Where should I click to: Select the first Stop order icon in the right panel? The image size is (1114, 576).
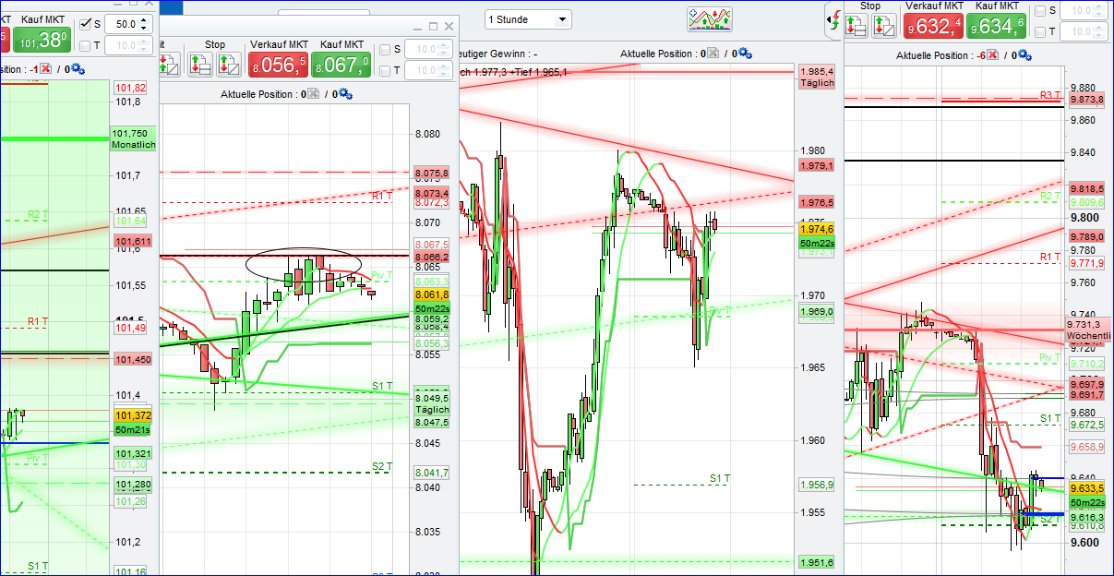856,26
